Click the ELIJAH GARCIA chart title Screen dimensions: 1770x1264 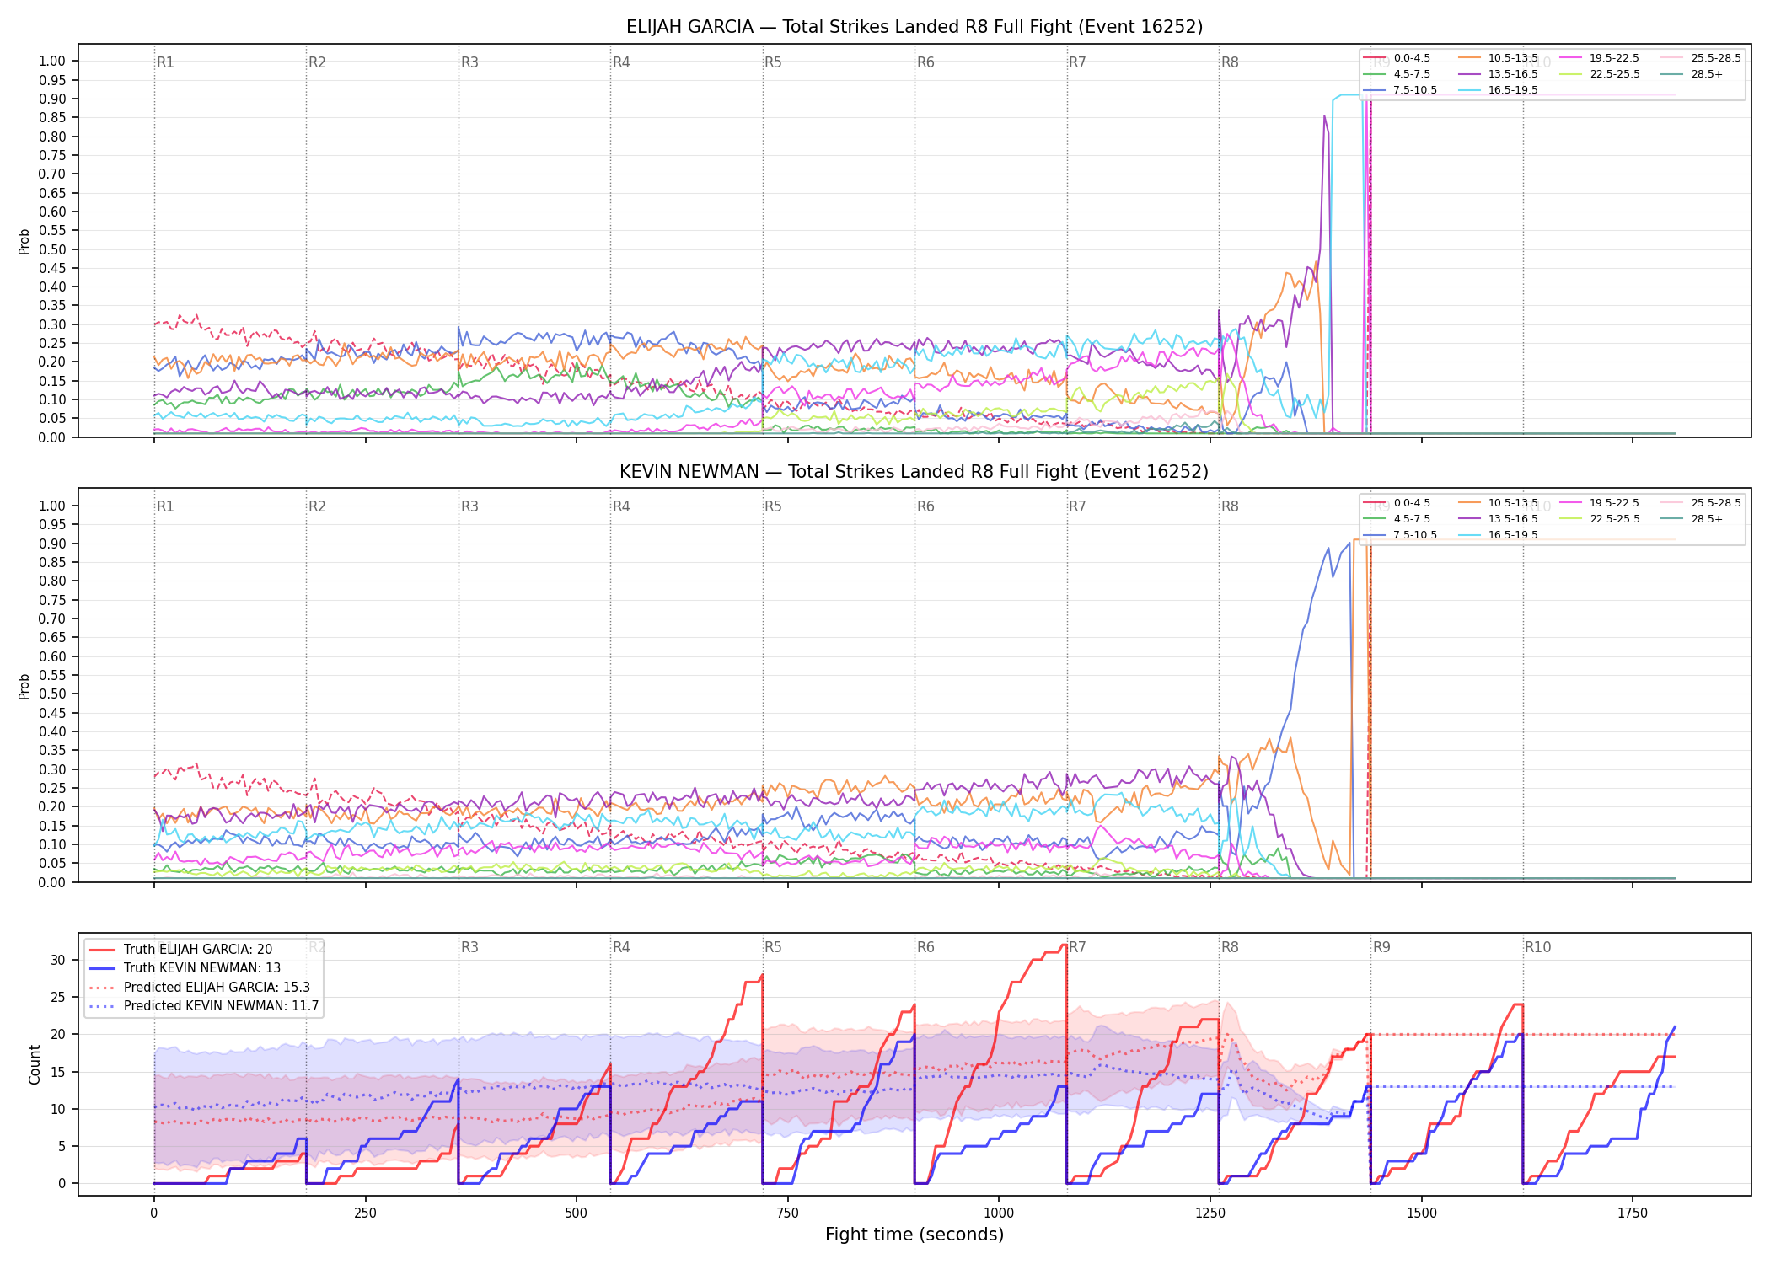(914, 27)
